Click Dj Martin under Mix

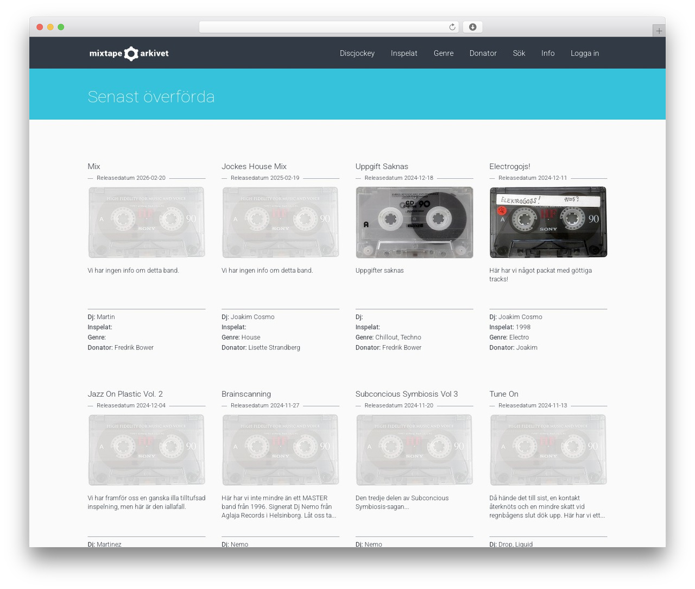click(x=106, y=317)
